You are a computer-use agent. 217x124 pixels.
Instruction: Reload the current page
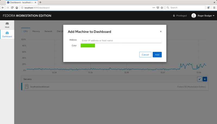[12, 8]
